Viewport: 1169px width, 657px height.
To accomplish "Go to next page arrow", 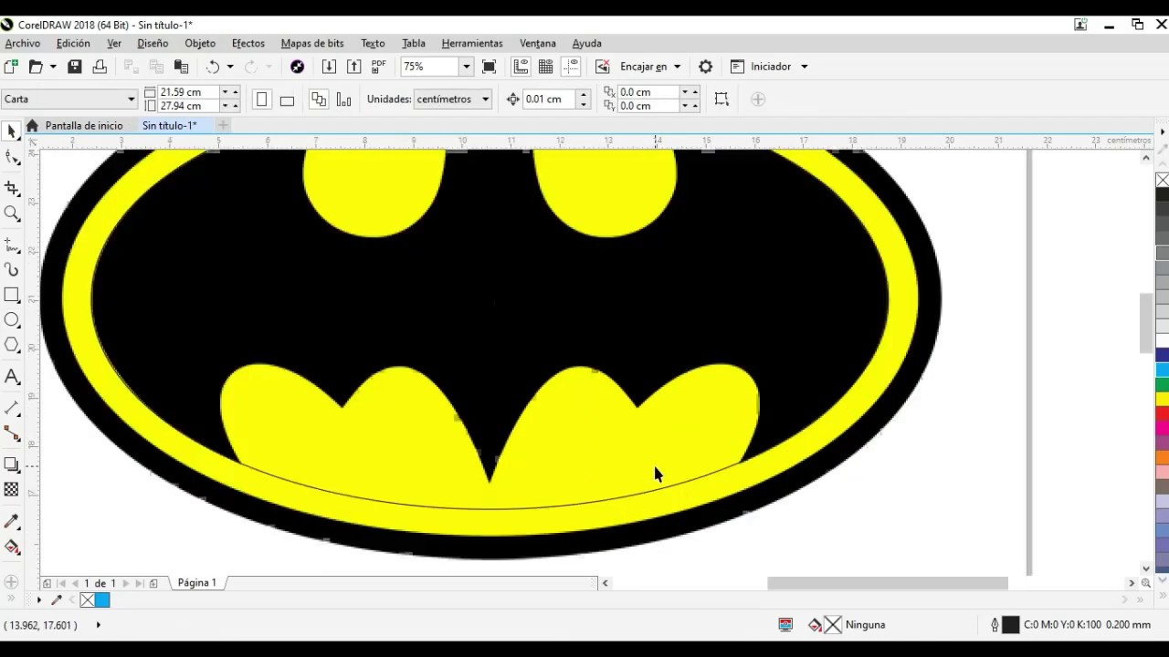I will tap(126, 583).
